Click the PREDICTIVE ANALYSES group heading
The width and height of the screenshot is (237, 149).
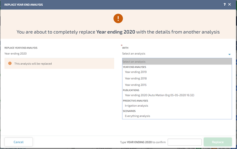pos(135,101)
